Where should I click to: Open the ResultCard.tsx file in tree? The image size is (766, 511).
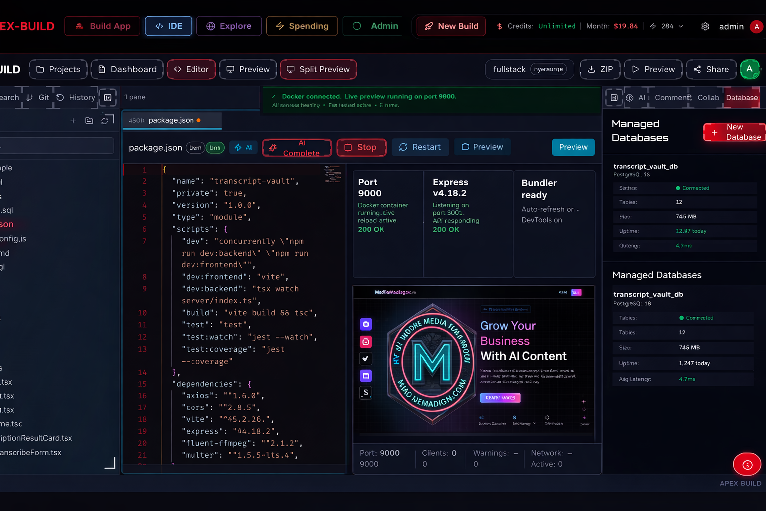(x=36, y=438)
